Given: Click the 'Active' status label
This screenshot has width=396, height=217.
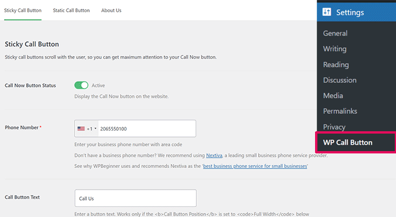Looking at the screenshot, I should point(98,86).
